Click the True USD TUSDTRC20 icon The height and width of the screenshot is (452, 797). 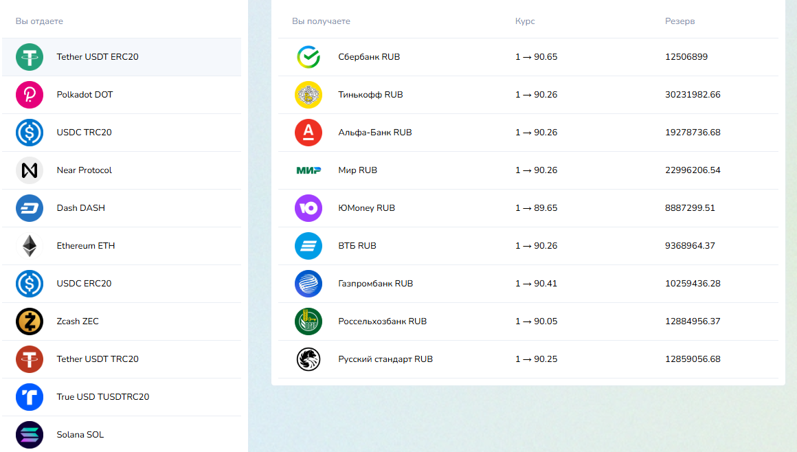pos(30,397)
